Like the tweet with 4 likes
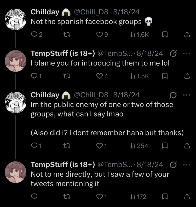The width and height of the screenshot is (196, 207). coord(99,76)
